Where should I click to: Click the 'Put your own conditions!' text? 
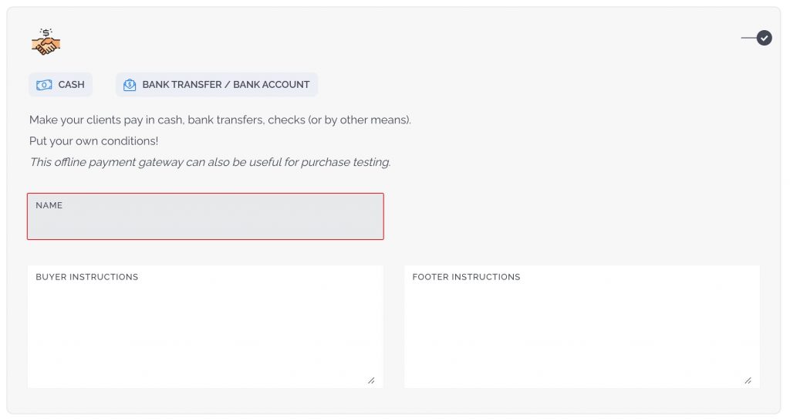(x=93, y=141)
